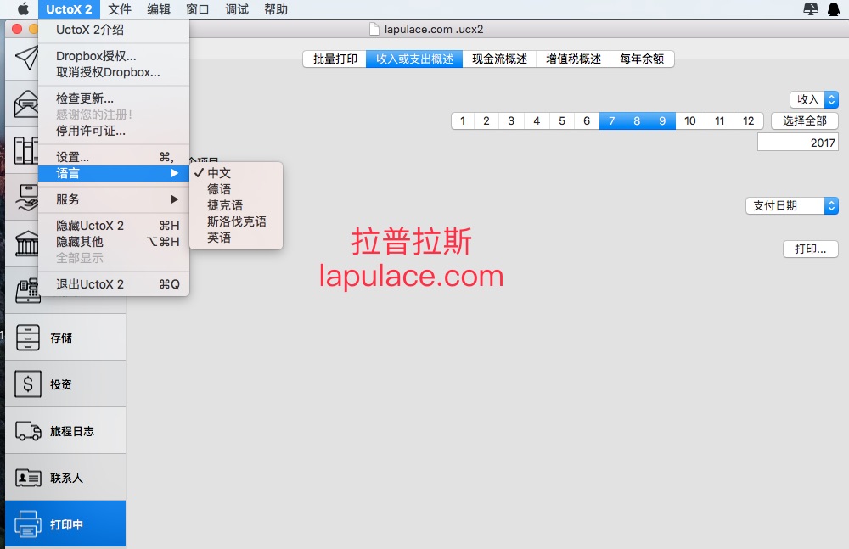849x549 pixels.
Task: Open the 帮助 menu in the menu bar
Action: tap(276, 9)
